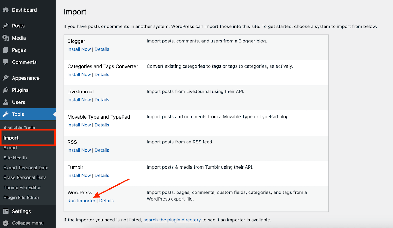This screenshot has width=393, height=228.
Task: Click the Movable Type and TypePad title
Action: click(x=99, y=117)
